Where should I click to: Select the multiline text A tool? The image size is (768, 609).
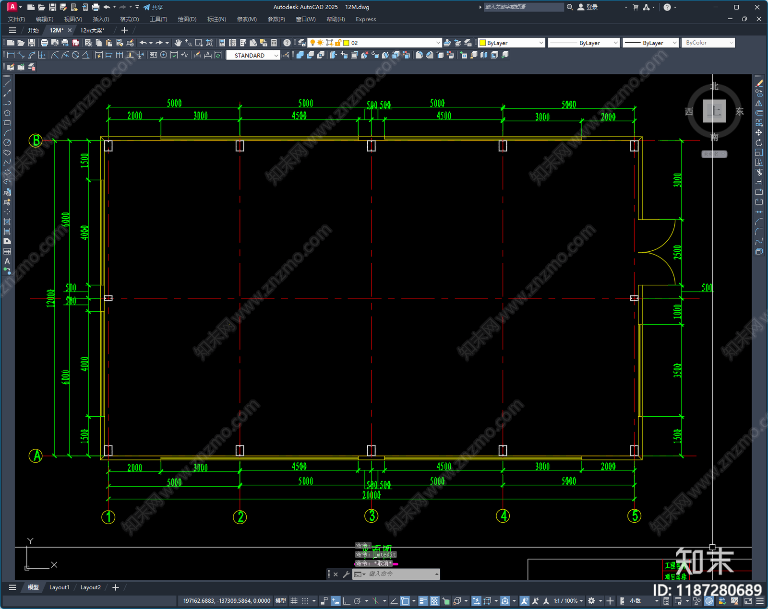[x=7, y=261]
